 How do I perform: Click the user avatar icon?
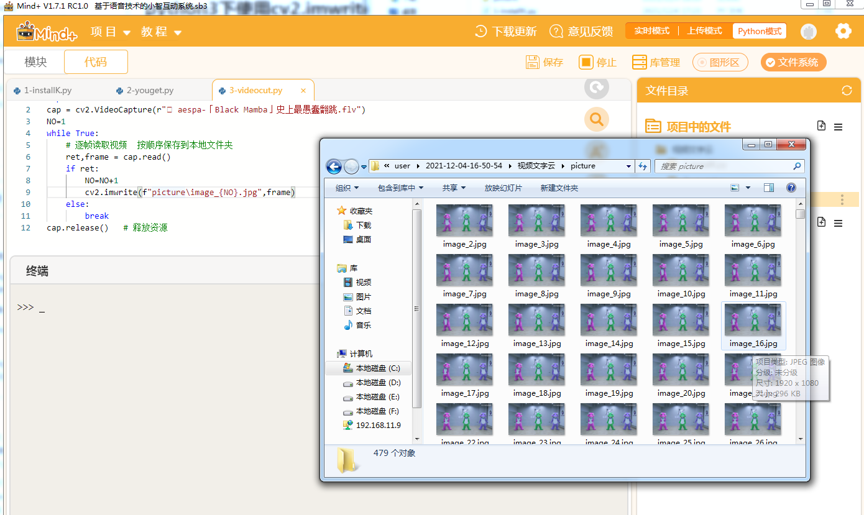(808, 32)
